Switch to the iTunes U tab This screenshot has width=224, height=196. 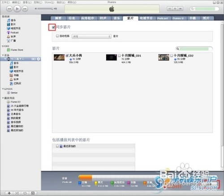coord(178,18)
